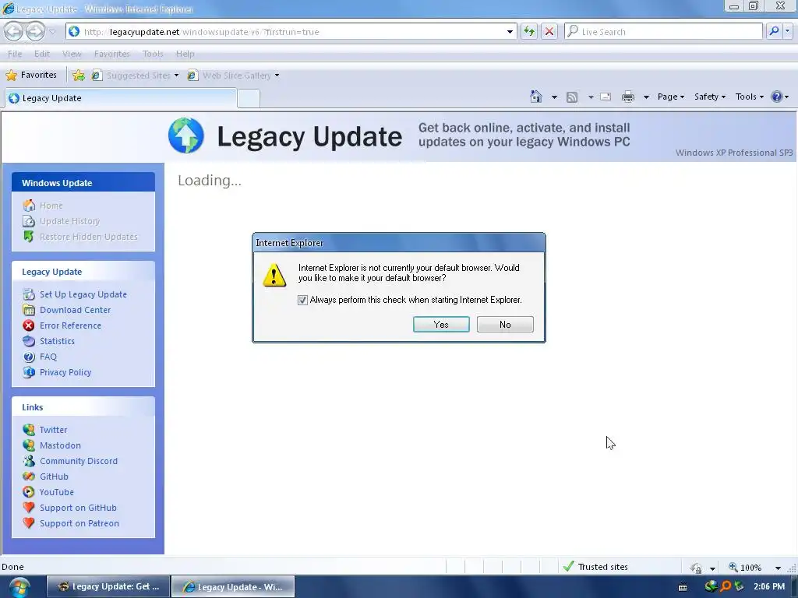
Task: Click the Trusted sites security zone indicator
Action: point(595,567)
